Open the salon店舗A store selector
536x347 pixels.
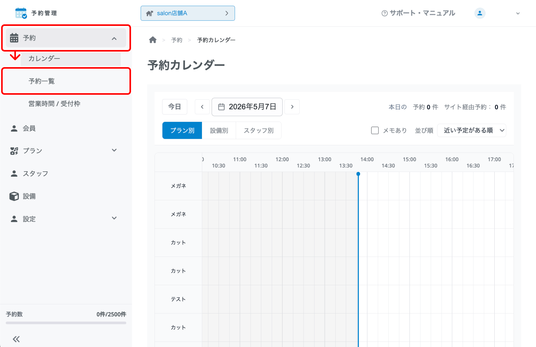tap(188, 13)
